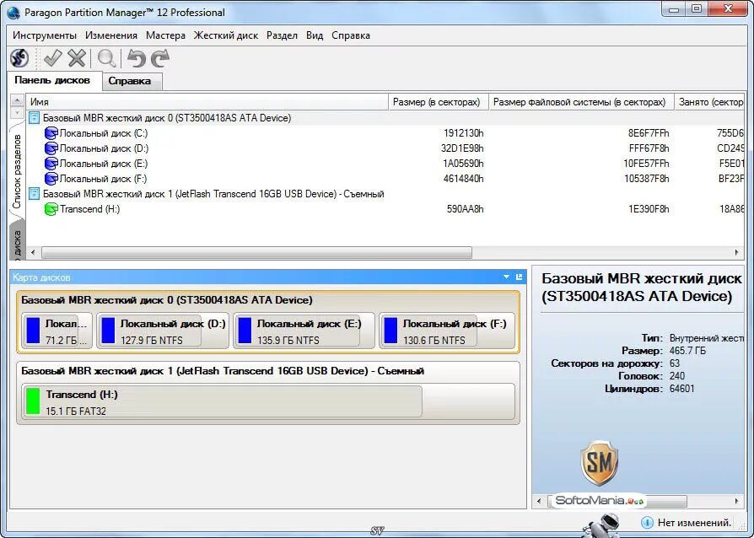This screenshot has height=538, width=754.
Task: Sort by the Имя column header
Action: [x=207, y=102]
